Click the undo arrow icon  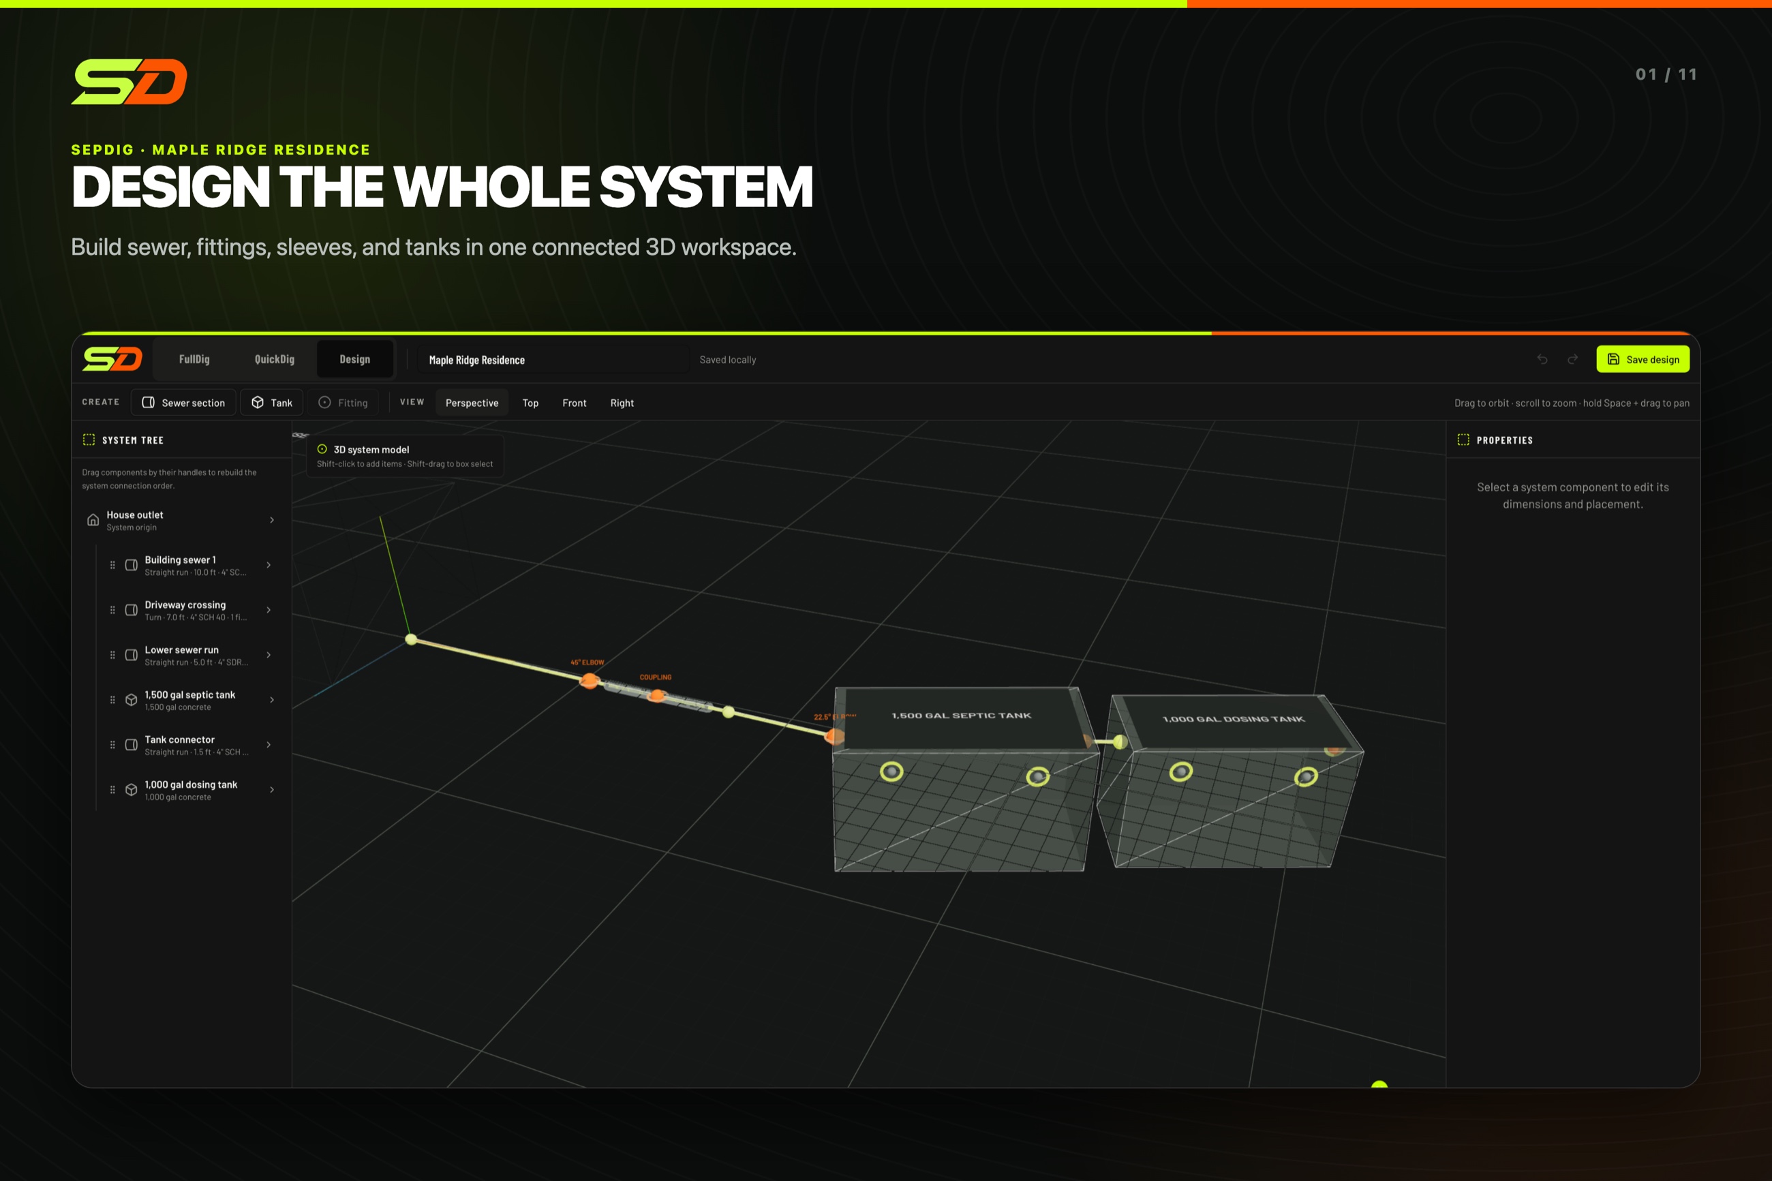pyautogui.click(x=1542, y=359)
